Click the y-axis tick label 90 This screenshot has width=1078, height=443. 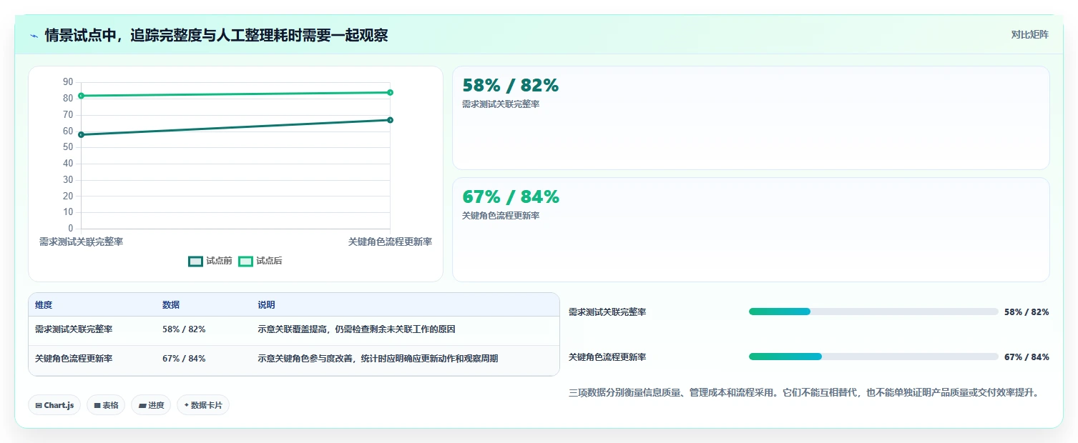click(x=69, y=82)
